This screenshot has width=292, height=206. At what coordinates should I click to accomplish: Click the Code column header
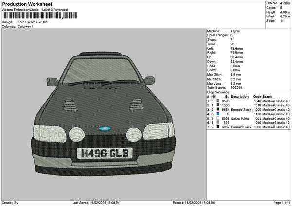pos(257,96)
